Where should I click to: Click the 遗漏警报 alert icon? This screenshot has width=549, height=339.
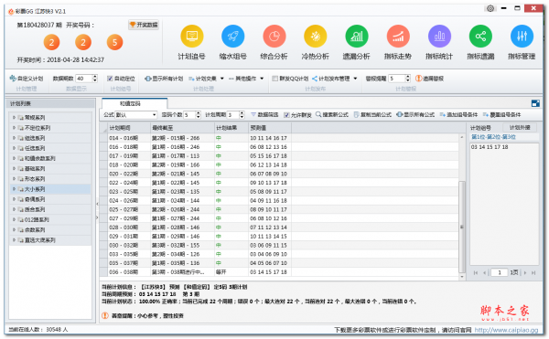click(418, 79)
